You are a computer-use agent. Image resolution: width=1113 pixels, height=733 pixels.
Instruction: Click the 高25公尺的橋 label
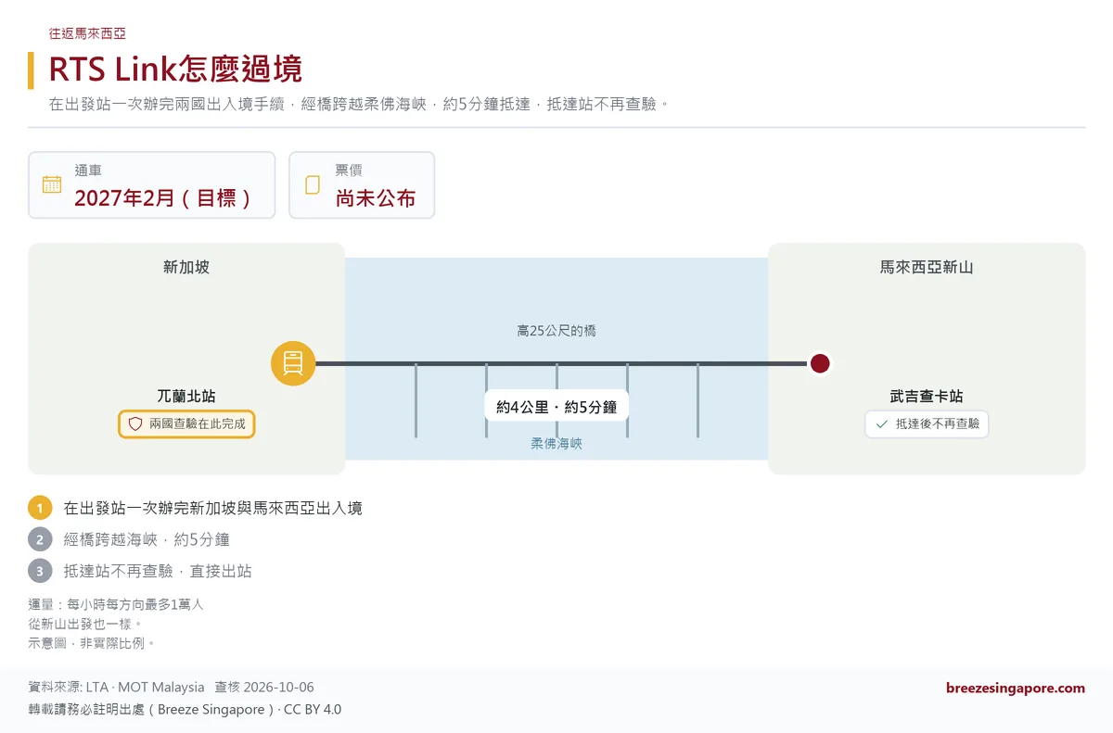pyautogui.click(x=556, y=330)
